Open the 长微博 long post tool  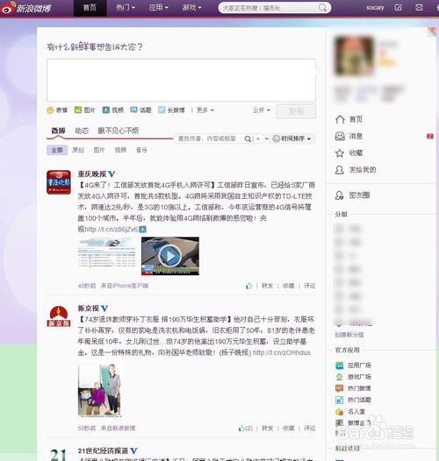[171, 110]
